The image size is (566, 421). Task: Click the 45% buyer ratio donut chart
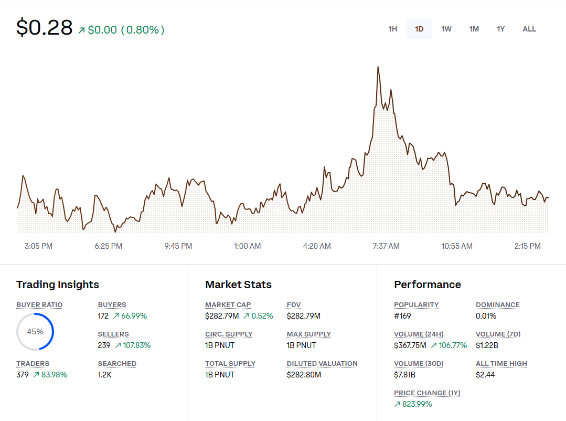[35, 332]
